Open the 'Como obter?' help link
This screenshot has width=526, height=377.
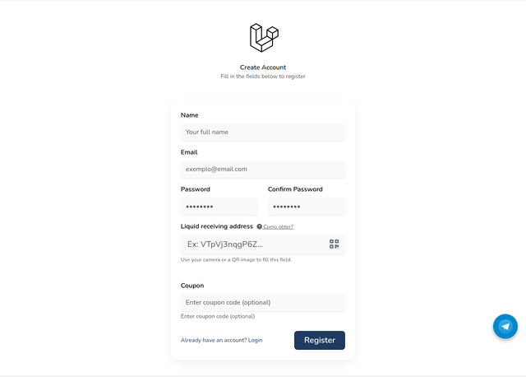278,227
